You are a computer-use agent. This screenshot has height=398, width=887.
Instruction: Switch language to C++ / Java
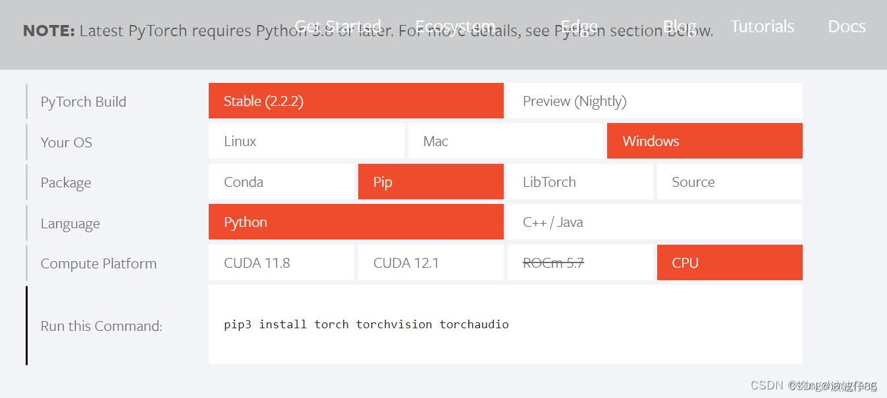point(654,222)
